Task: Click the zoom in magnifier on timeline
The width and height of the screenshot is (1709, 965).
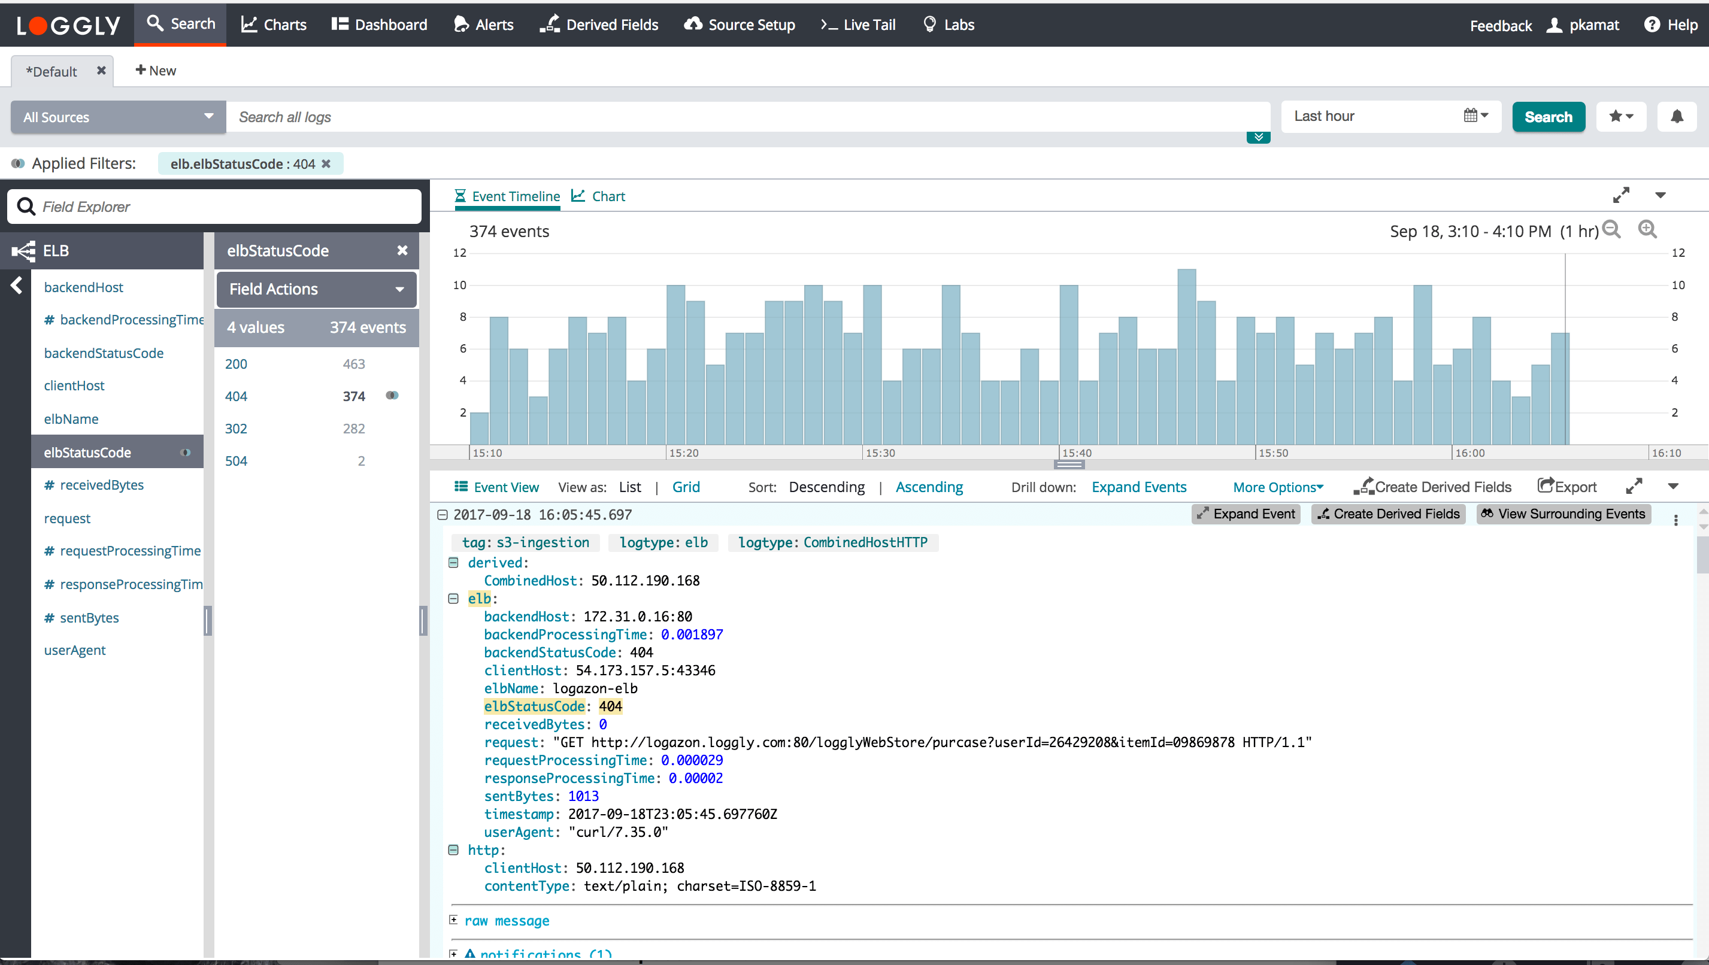Action: 1647,230
